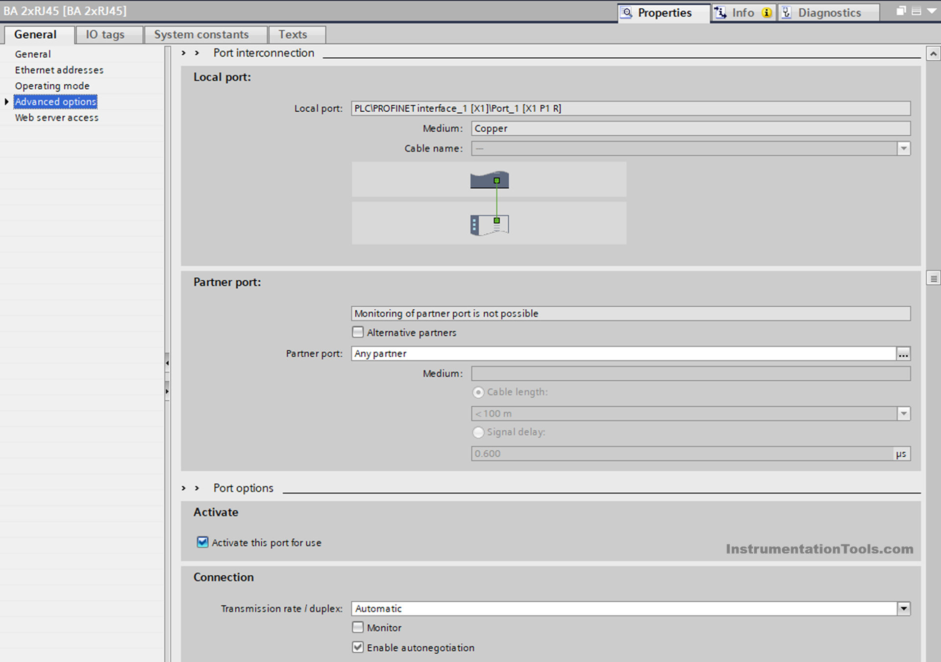Select the Cable length radio button
941x662 pixels.
click(478, 392)
